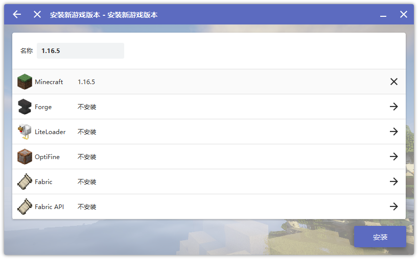Image resolution: width=418 pixels, height=259 pixels.
Task: Go back using the left arrow icon
Action: [17, 14]
